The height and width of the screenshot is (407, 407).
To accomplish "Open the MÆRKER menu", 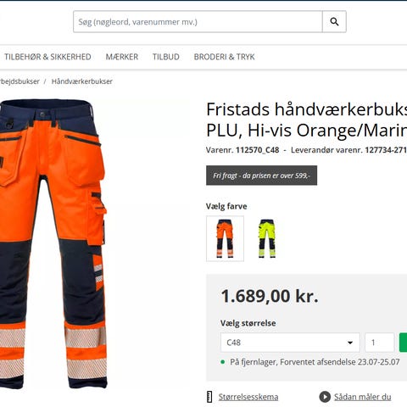I will (122, 57).
